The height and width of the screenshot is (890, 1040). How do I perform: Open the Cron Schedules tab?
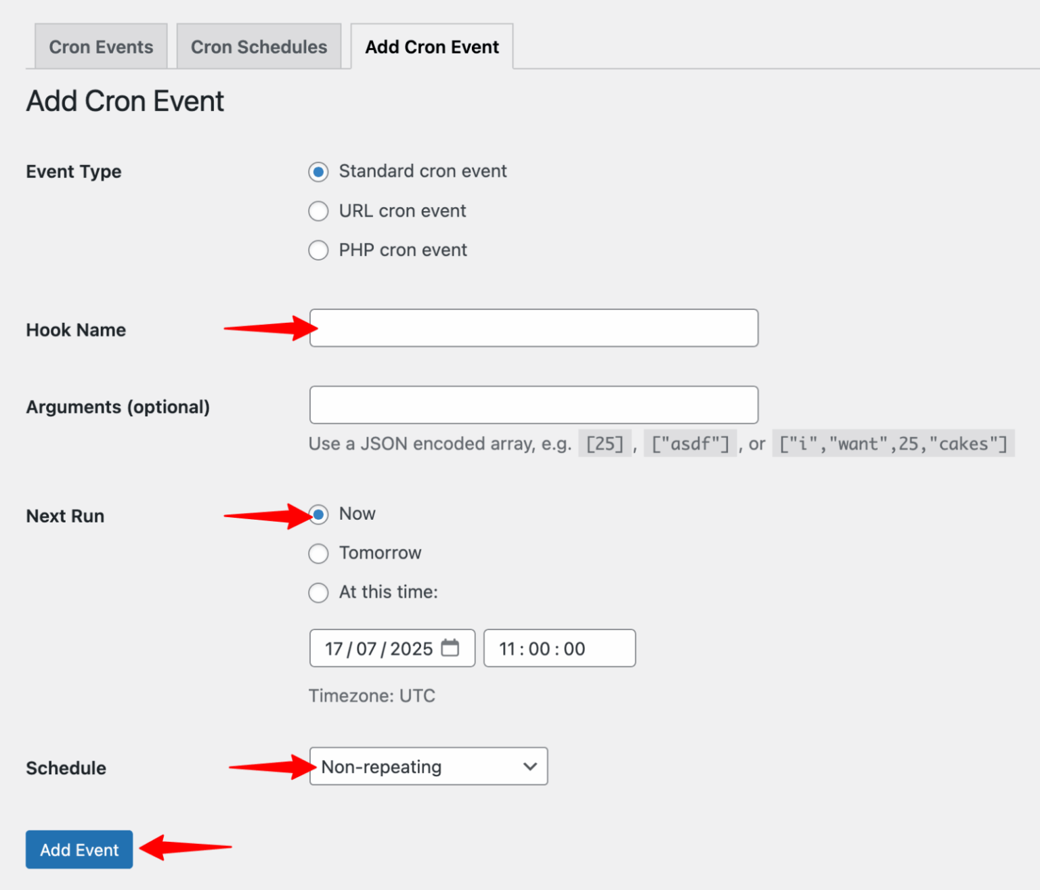[x=259, y=46]
